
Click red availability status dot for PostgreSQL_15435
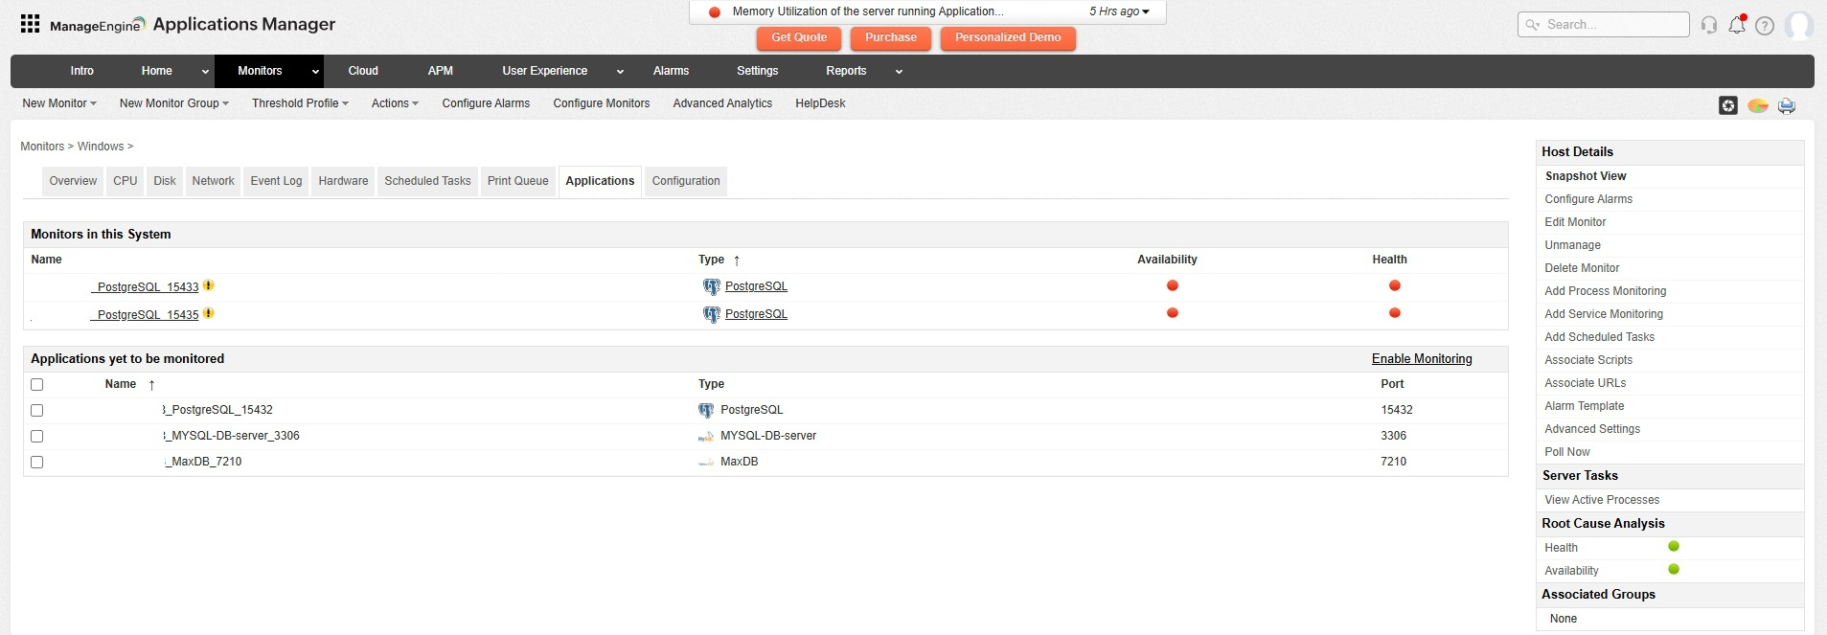pos(1172,313)
